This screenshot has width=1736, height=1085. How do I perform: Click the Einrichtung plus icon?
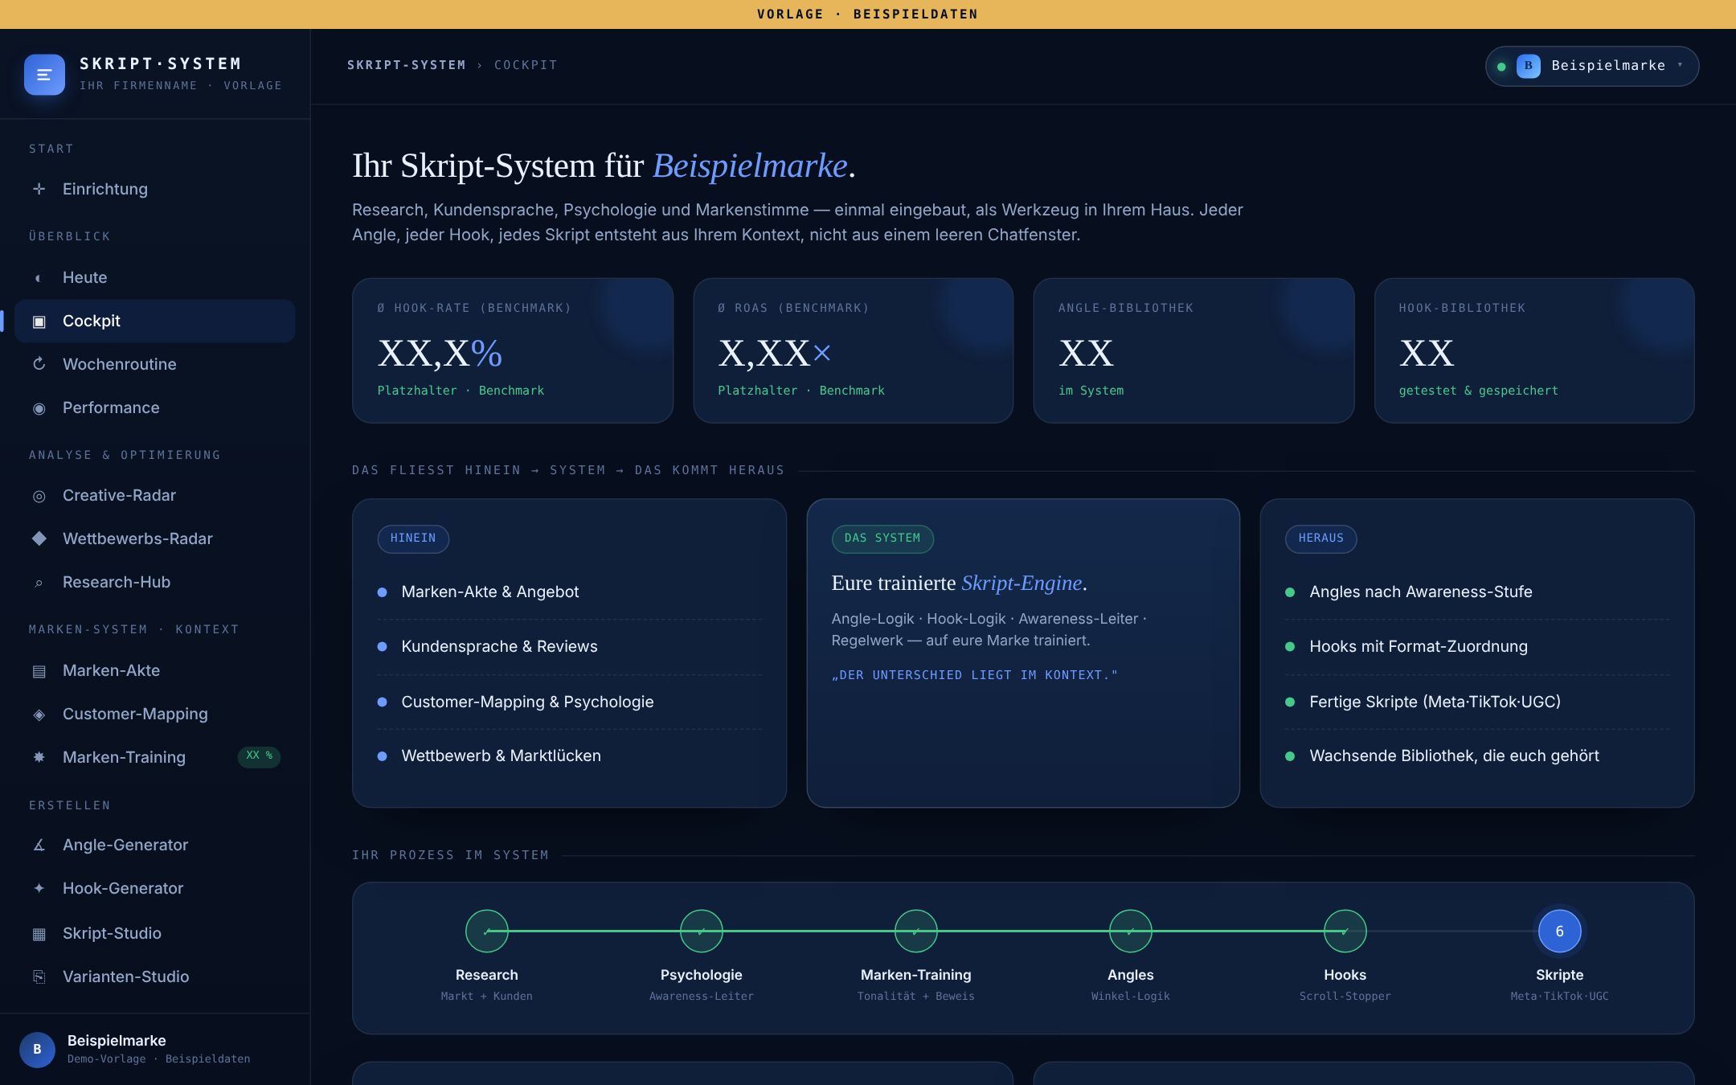pos(39,189)
